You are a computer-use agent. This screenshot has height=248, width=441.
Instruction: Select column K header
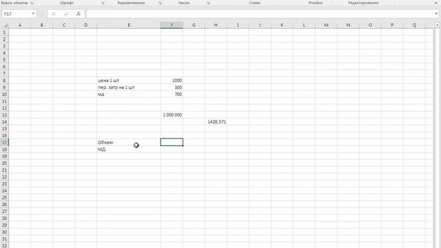[282, 25]
